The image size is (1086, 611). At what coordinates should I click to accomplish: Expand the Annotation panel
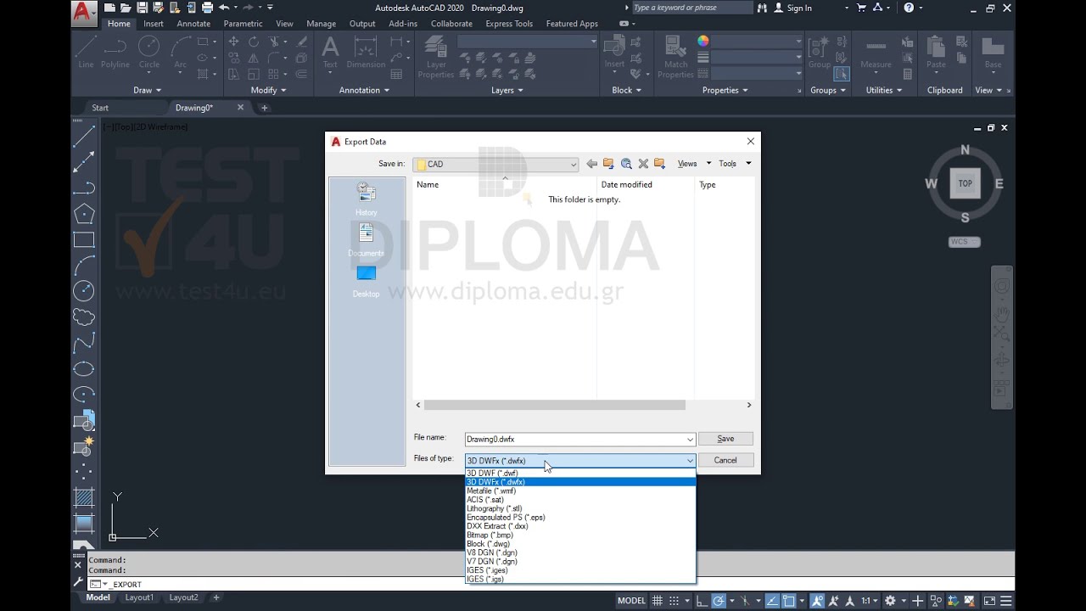(364, 90)
